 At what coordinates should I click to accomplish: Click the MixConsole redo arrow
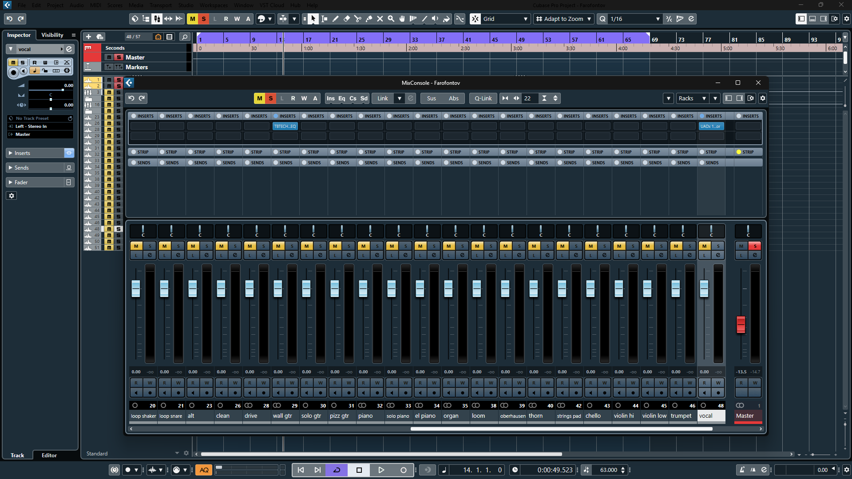(142, 98)
